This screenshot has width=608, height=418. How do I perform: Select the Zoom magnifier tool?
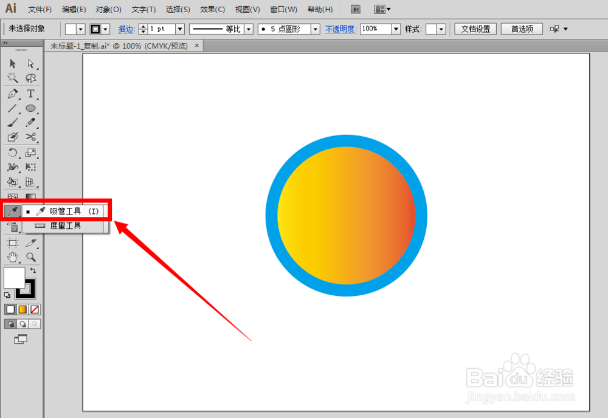[x=30, y=257]
